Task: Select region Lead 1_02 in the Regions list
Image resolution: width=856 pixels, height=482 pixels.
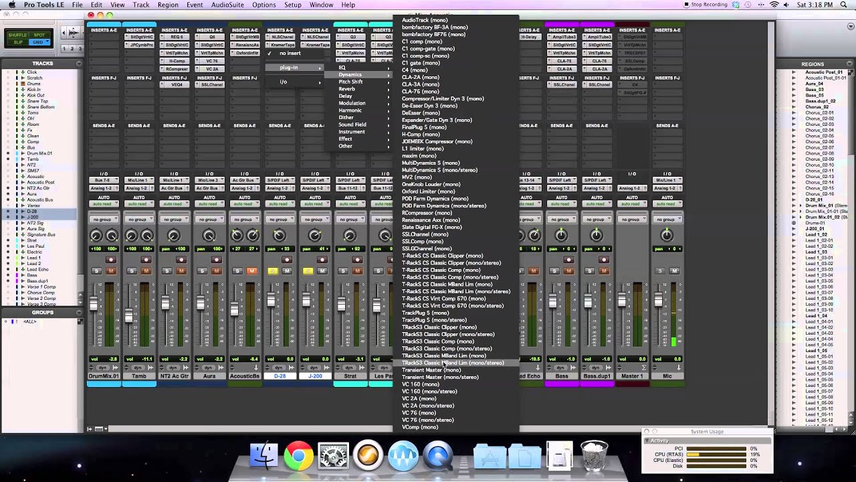Action: tap(816, 234)
